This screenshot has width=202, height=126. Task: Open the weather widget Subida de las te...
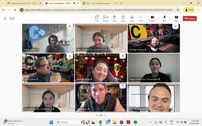pos(13,122)
